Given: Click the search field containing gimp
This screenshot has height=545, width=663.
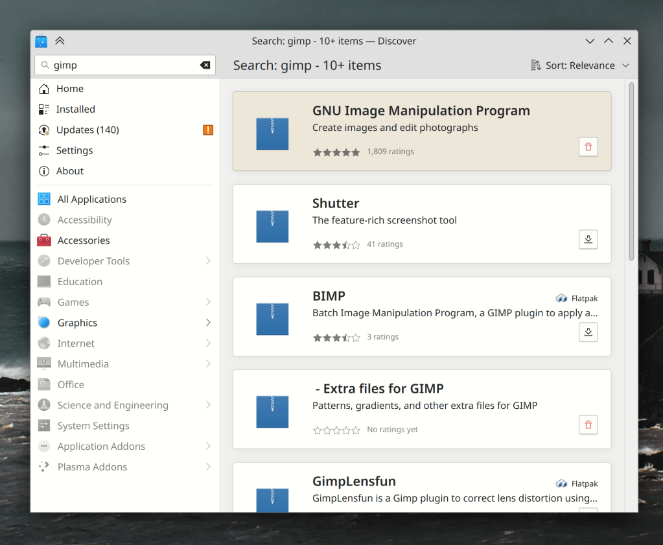Looking at the screenshot, I should (123, 65).
